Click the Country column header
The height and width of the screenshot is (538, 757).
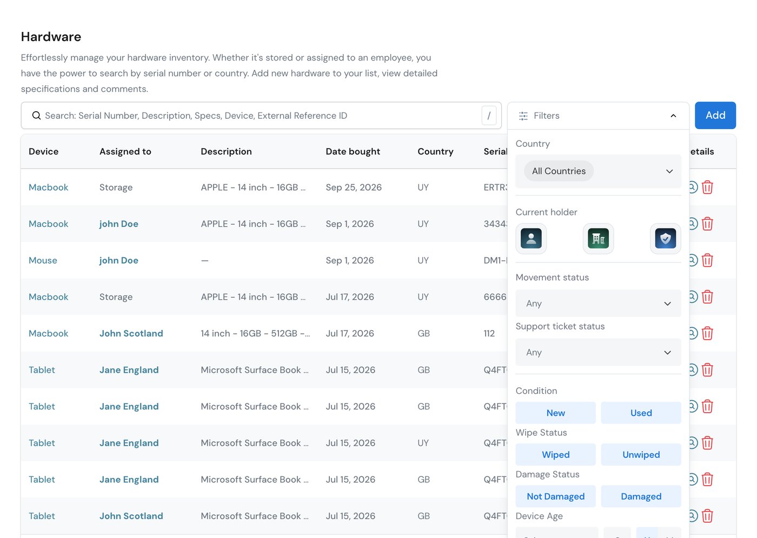pyautogui.click(x=435, y=152)
